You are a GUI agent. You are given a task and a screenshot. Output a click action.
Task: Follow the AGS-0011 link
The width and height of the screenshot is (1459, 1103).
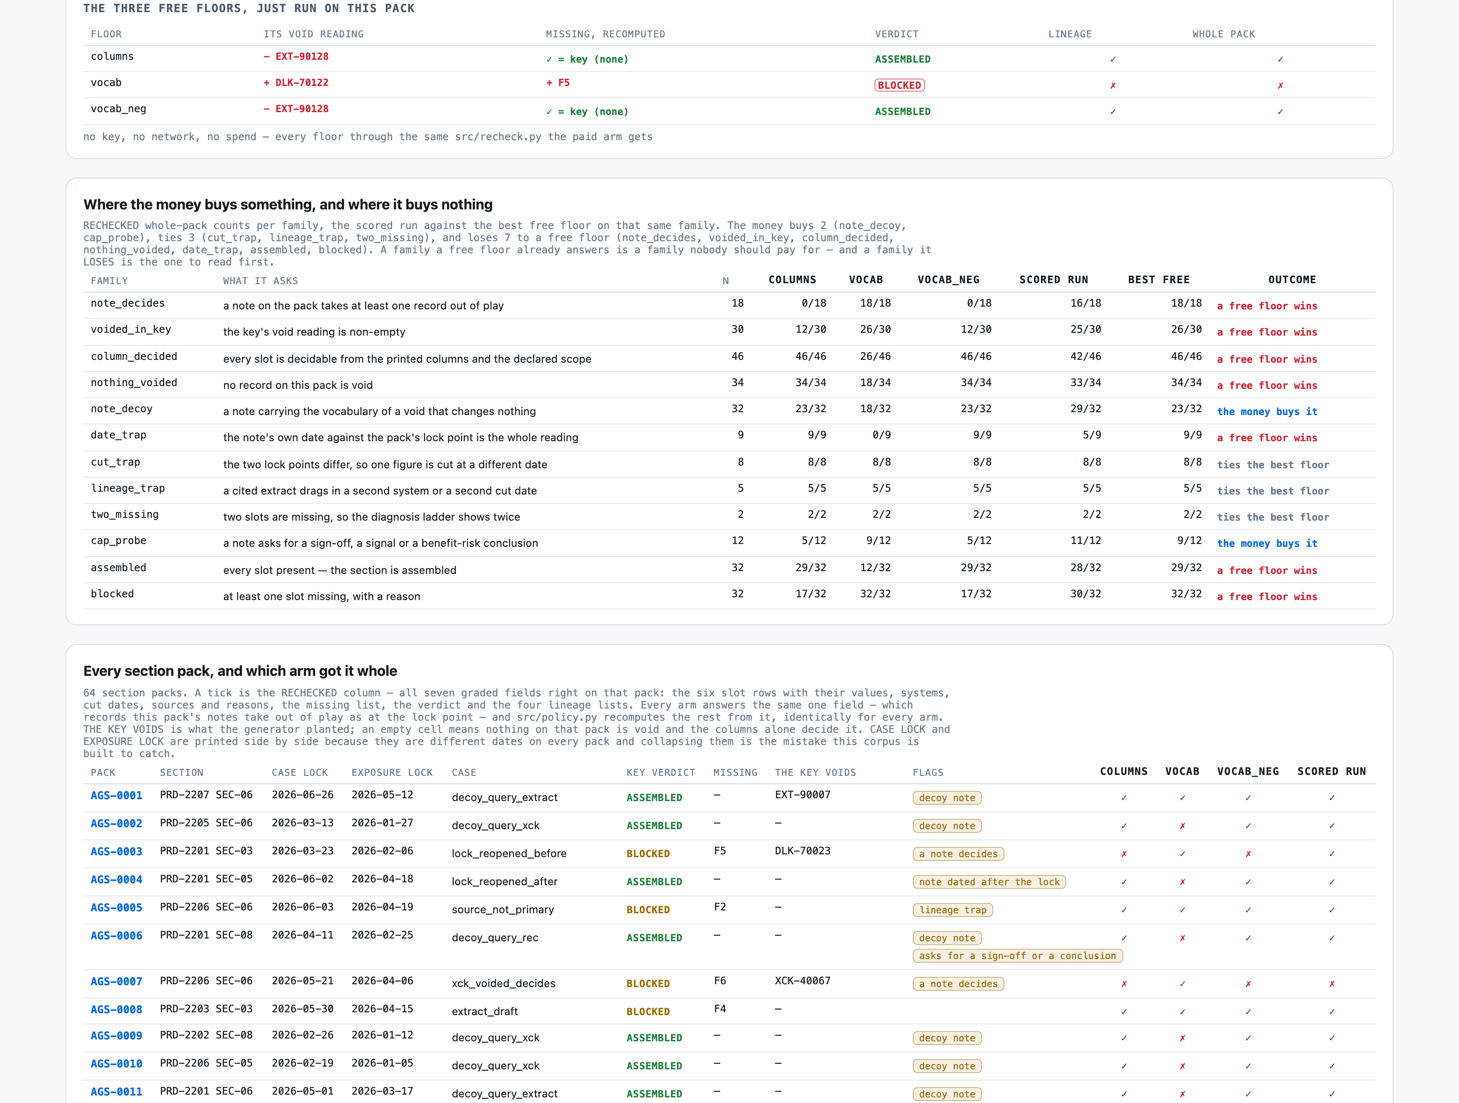pyautogui.click(x=116, y=1091)
